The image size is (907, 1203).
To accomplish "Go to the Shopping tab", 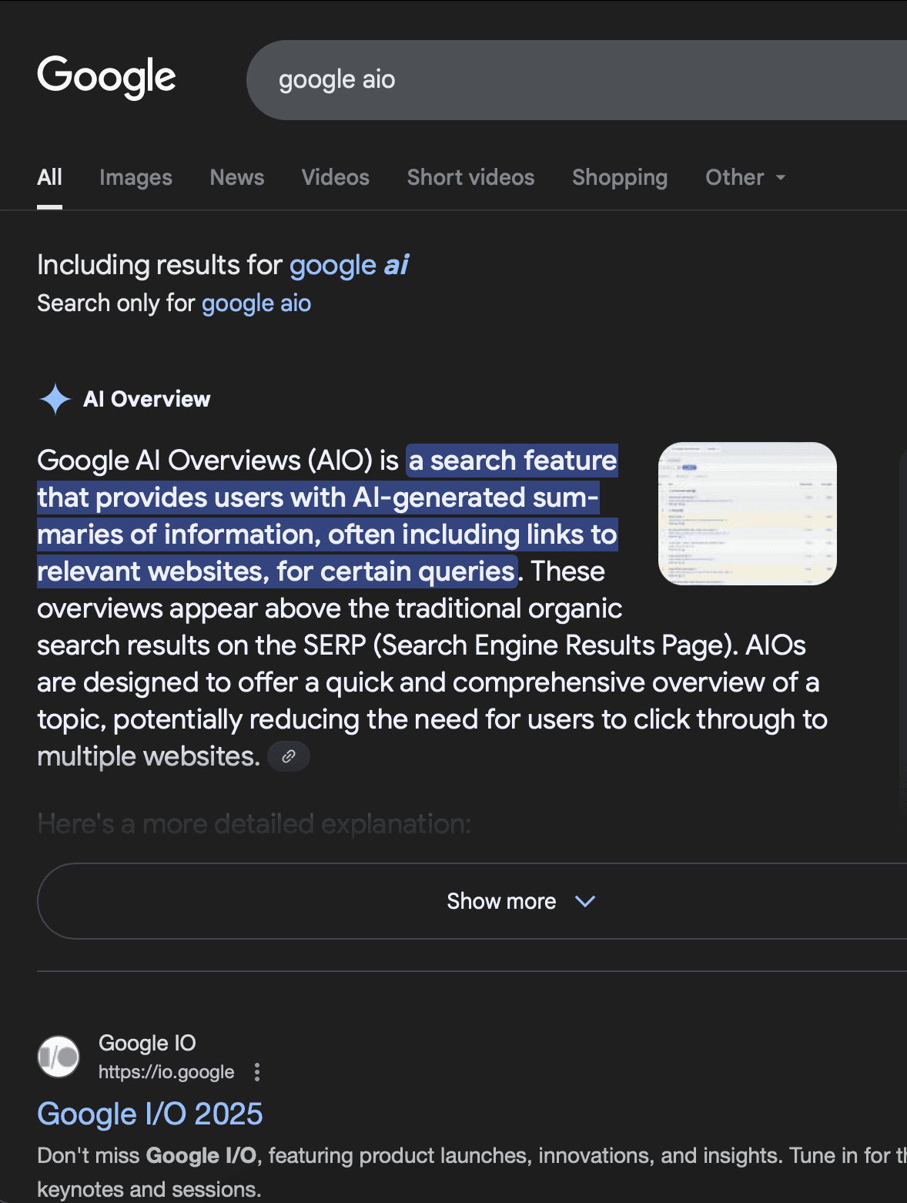I will pos(620,178).
